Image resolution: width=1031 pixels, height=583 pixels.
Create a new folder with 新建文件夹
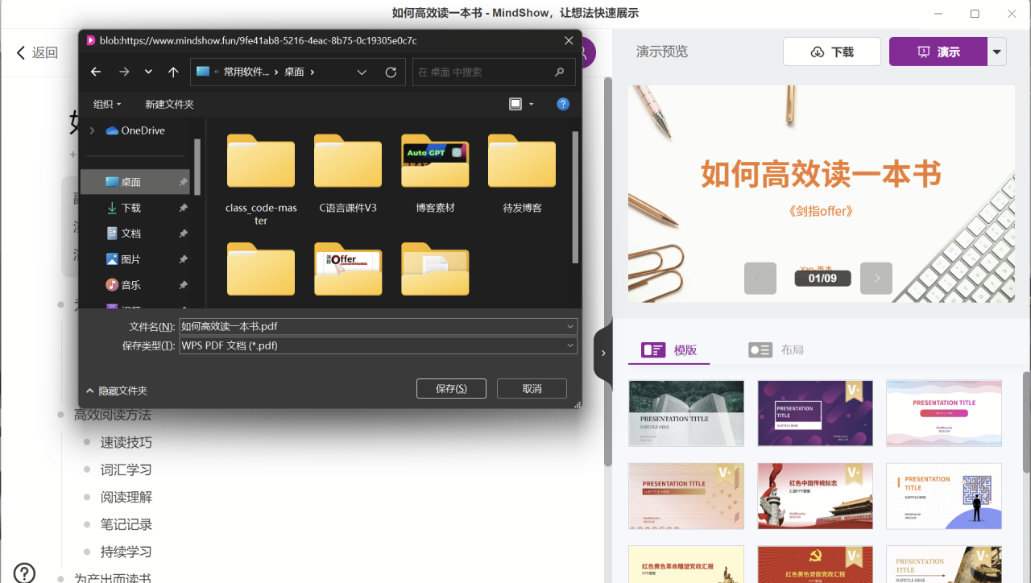[169, 104]
